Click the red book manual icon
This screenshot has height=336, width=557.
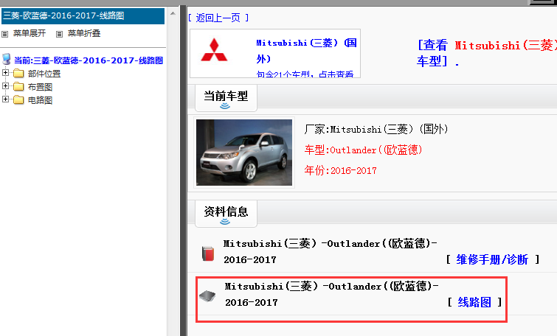pos(208,253)
